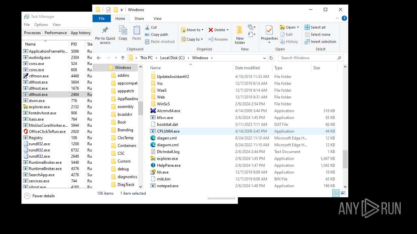The width and height of the screenshot is (417, 234).
Task: Open the Copy to dropdown
Action: [x=192, y=39]
